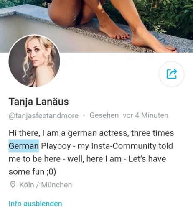Click the word Playboy in bio

56,146
